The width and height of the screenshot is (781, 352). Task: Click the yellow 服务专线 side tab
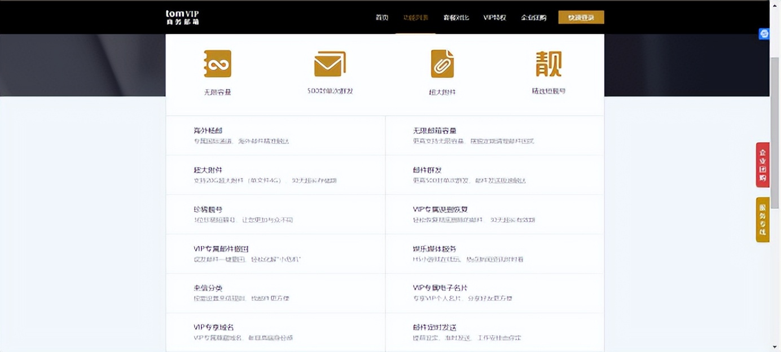[762, 219]
